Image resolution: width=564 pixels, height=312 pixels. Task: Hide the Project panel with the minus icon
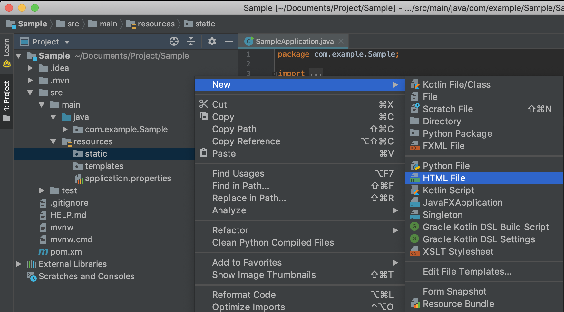tap(229, 41)
